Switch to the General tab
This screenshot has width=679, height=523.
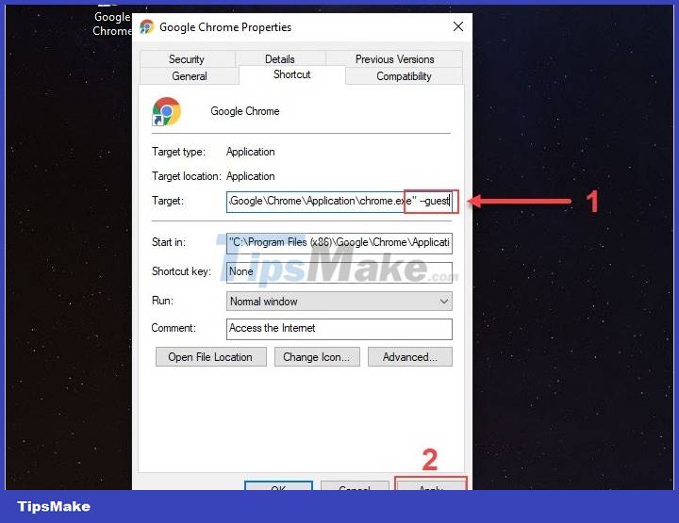[x=190, y=76]
